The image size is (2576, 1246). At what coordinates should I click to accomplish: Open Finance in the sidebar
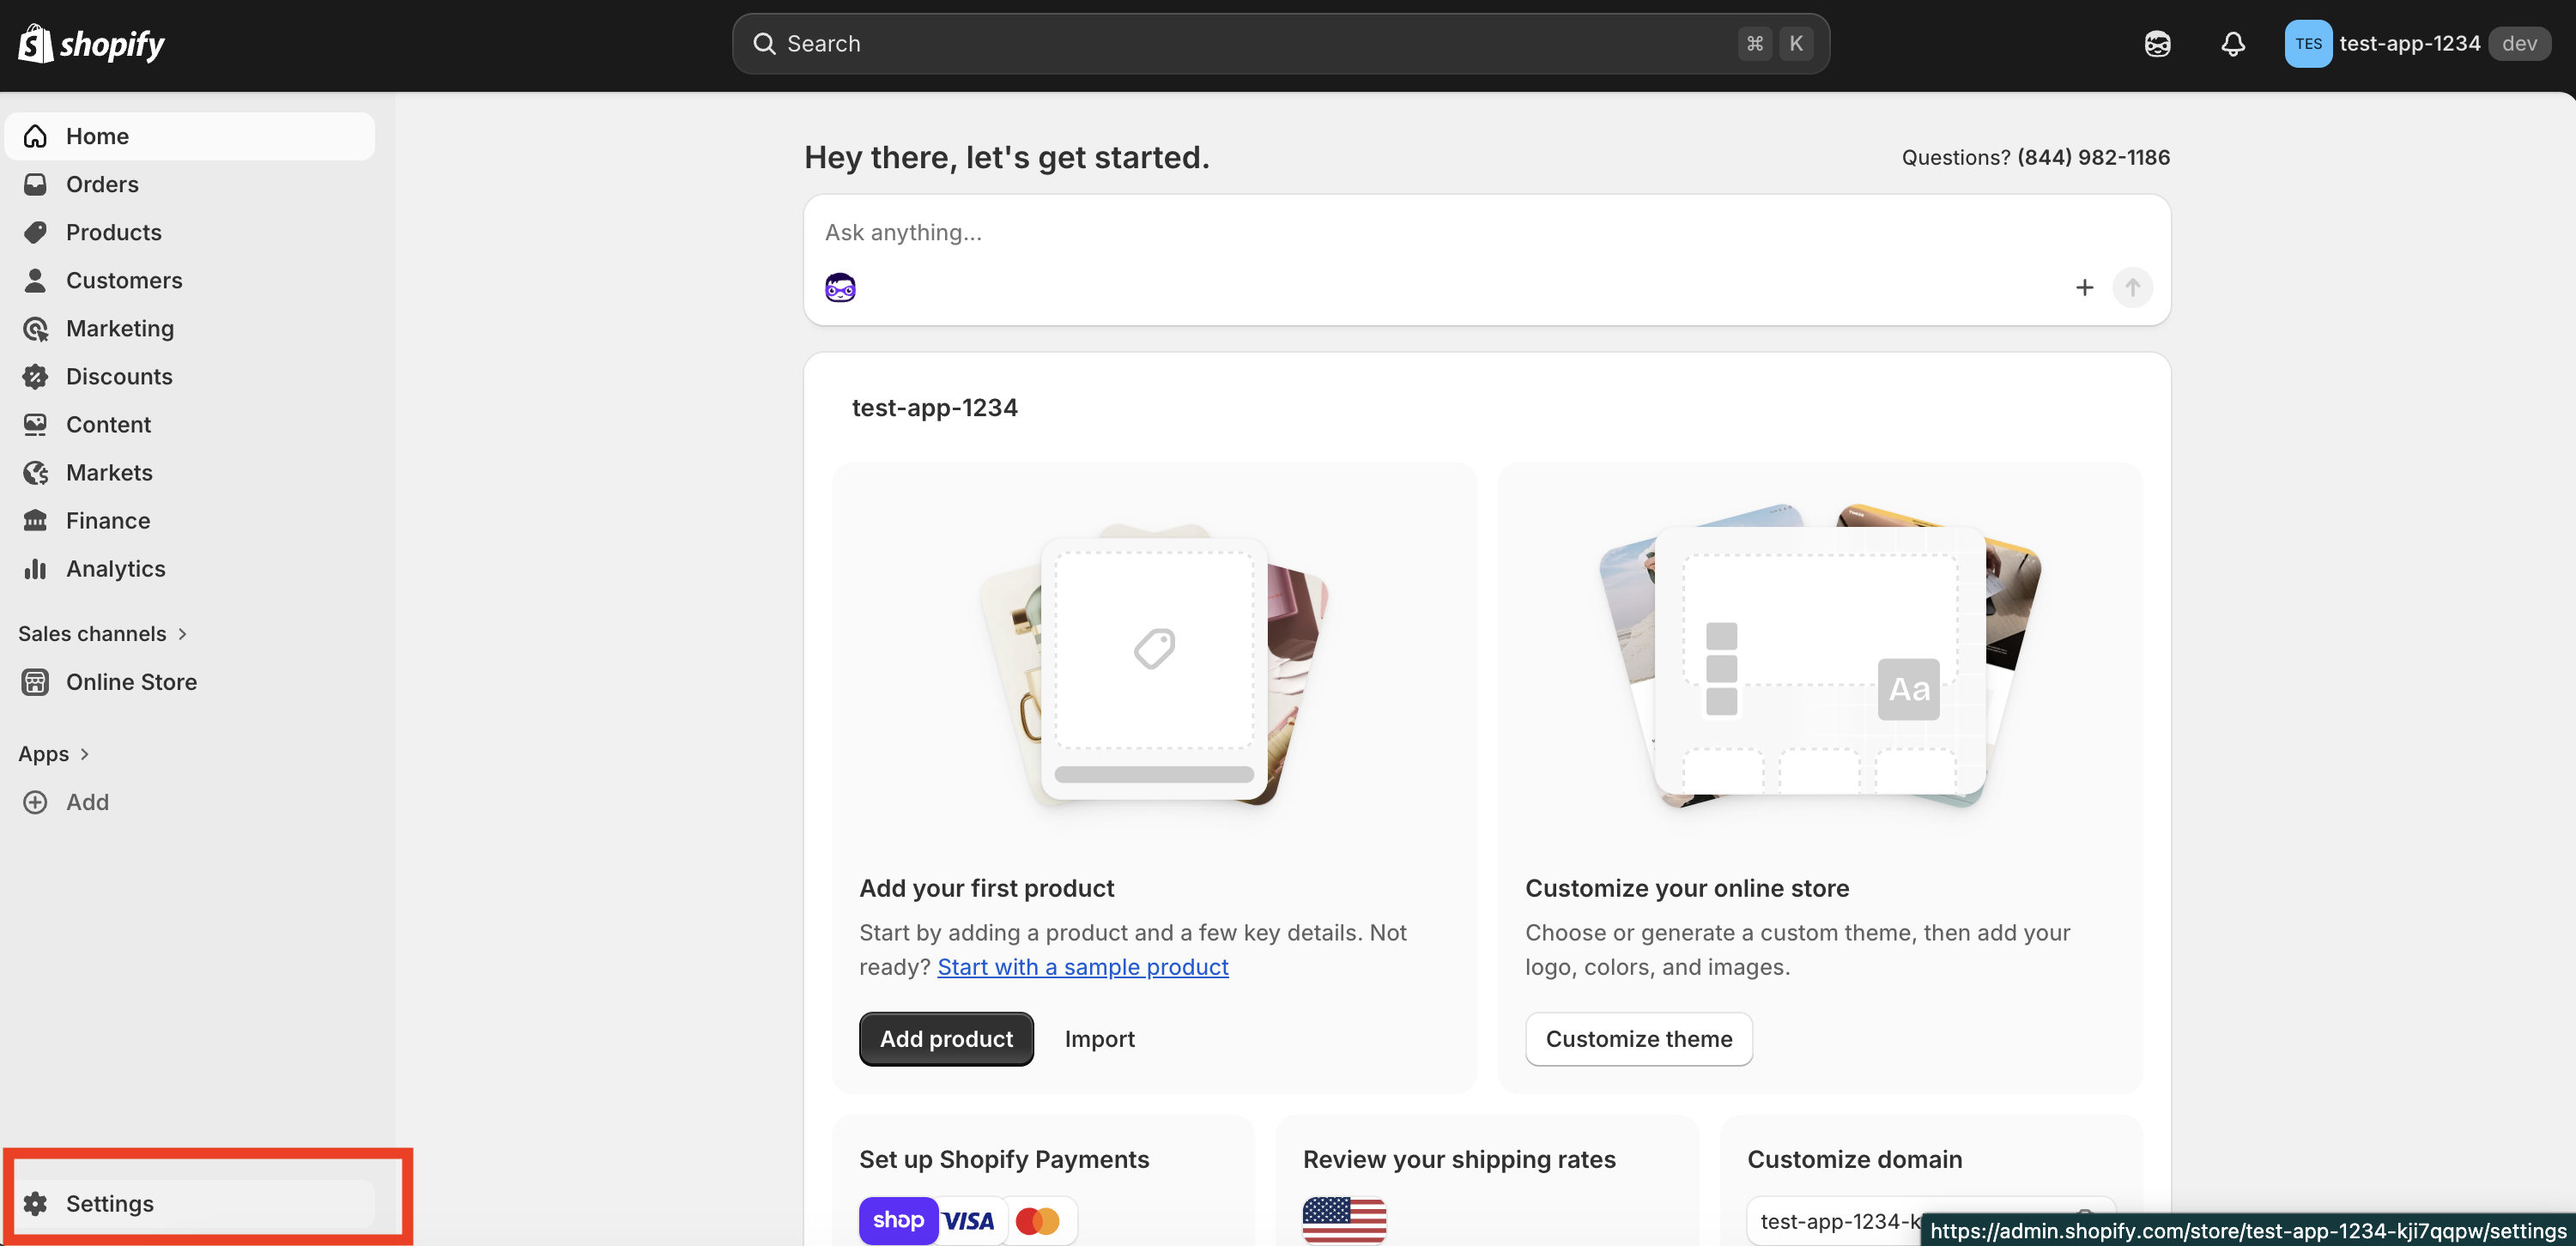pyautogui.click(x=190, y=520)
